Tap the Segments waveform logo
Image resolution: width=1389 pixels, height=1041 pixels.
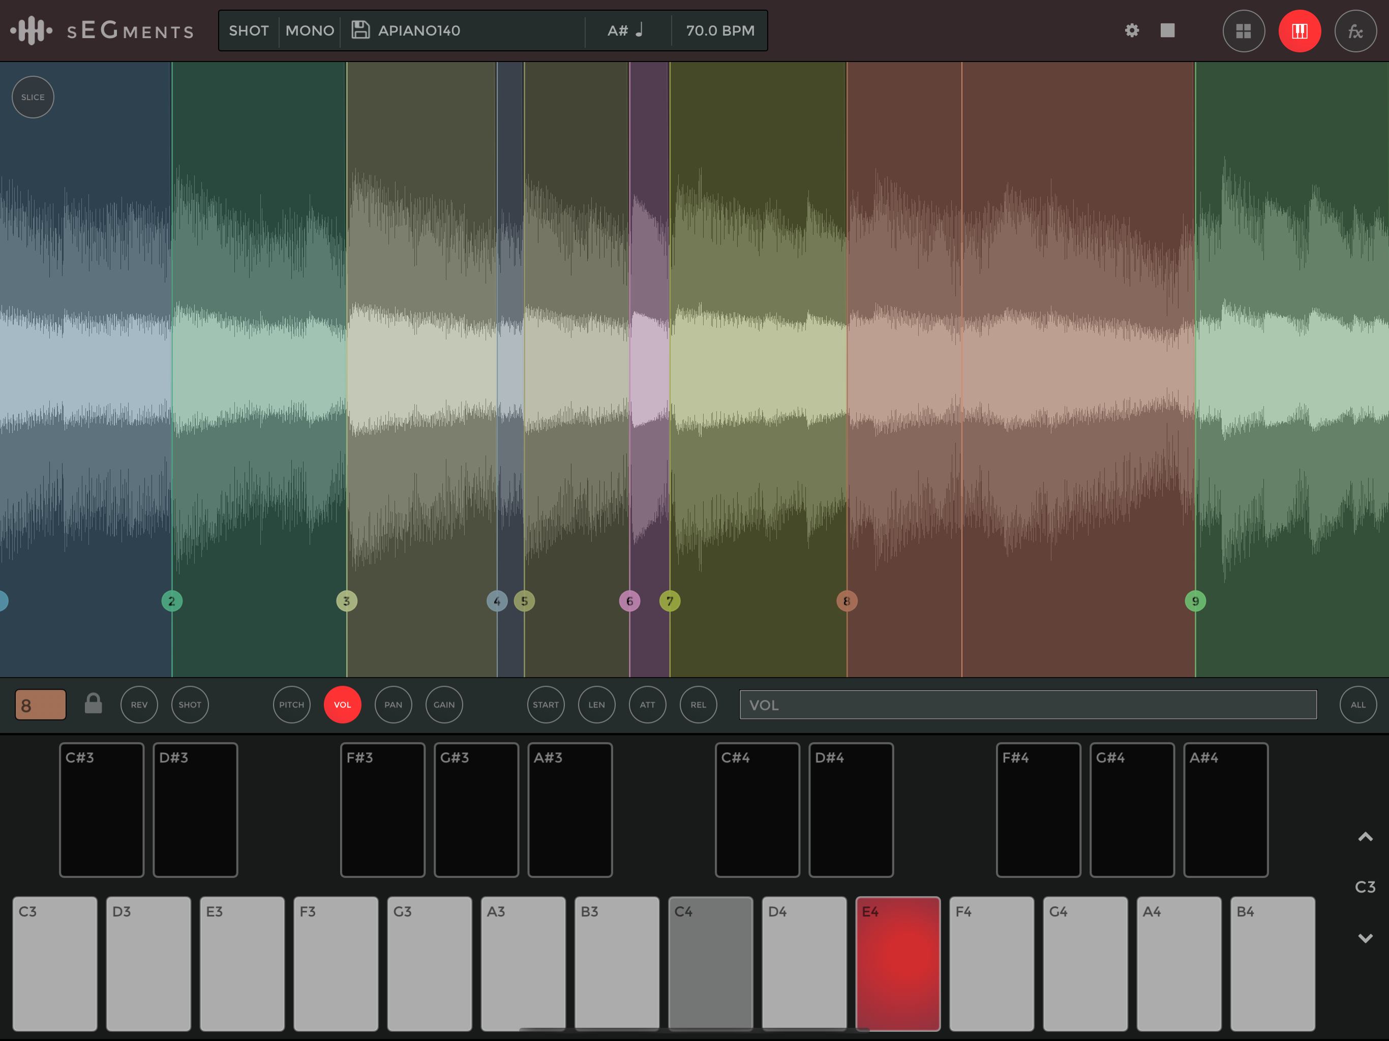point(32,30)
